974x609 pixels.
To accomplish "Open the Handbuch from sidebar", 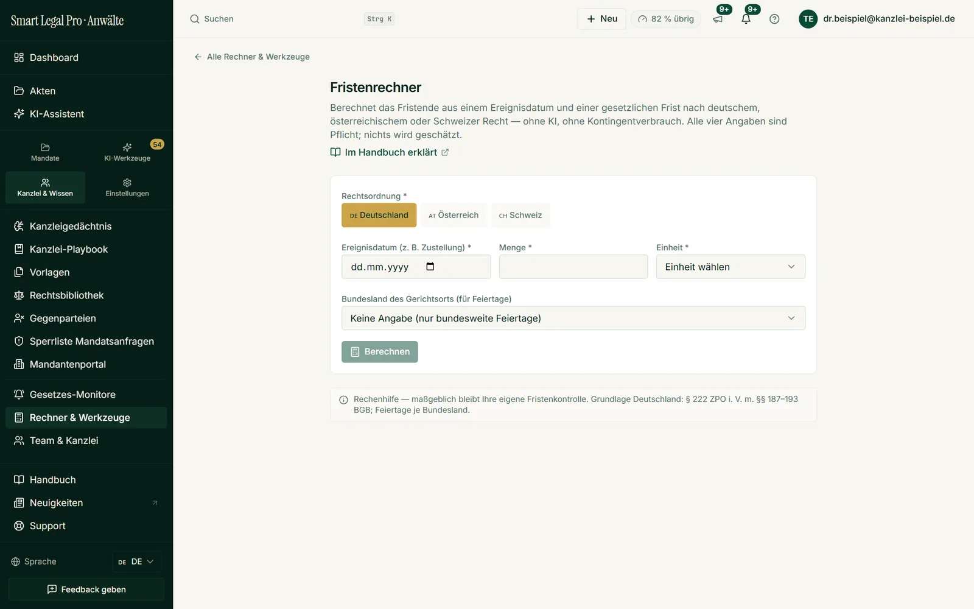I will [86, 480].
